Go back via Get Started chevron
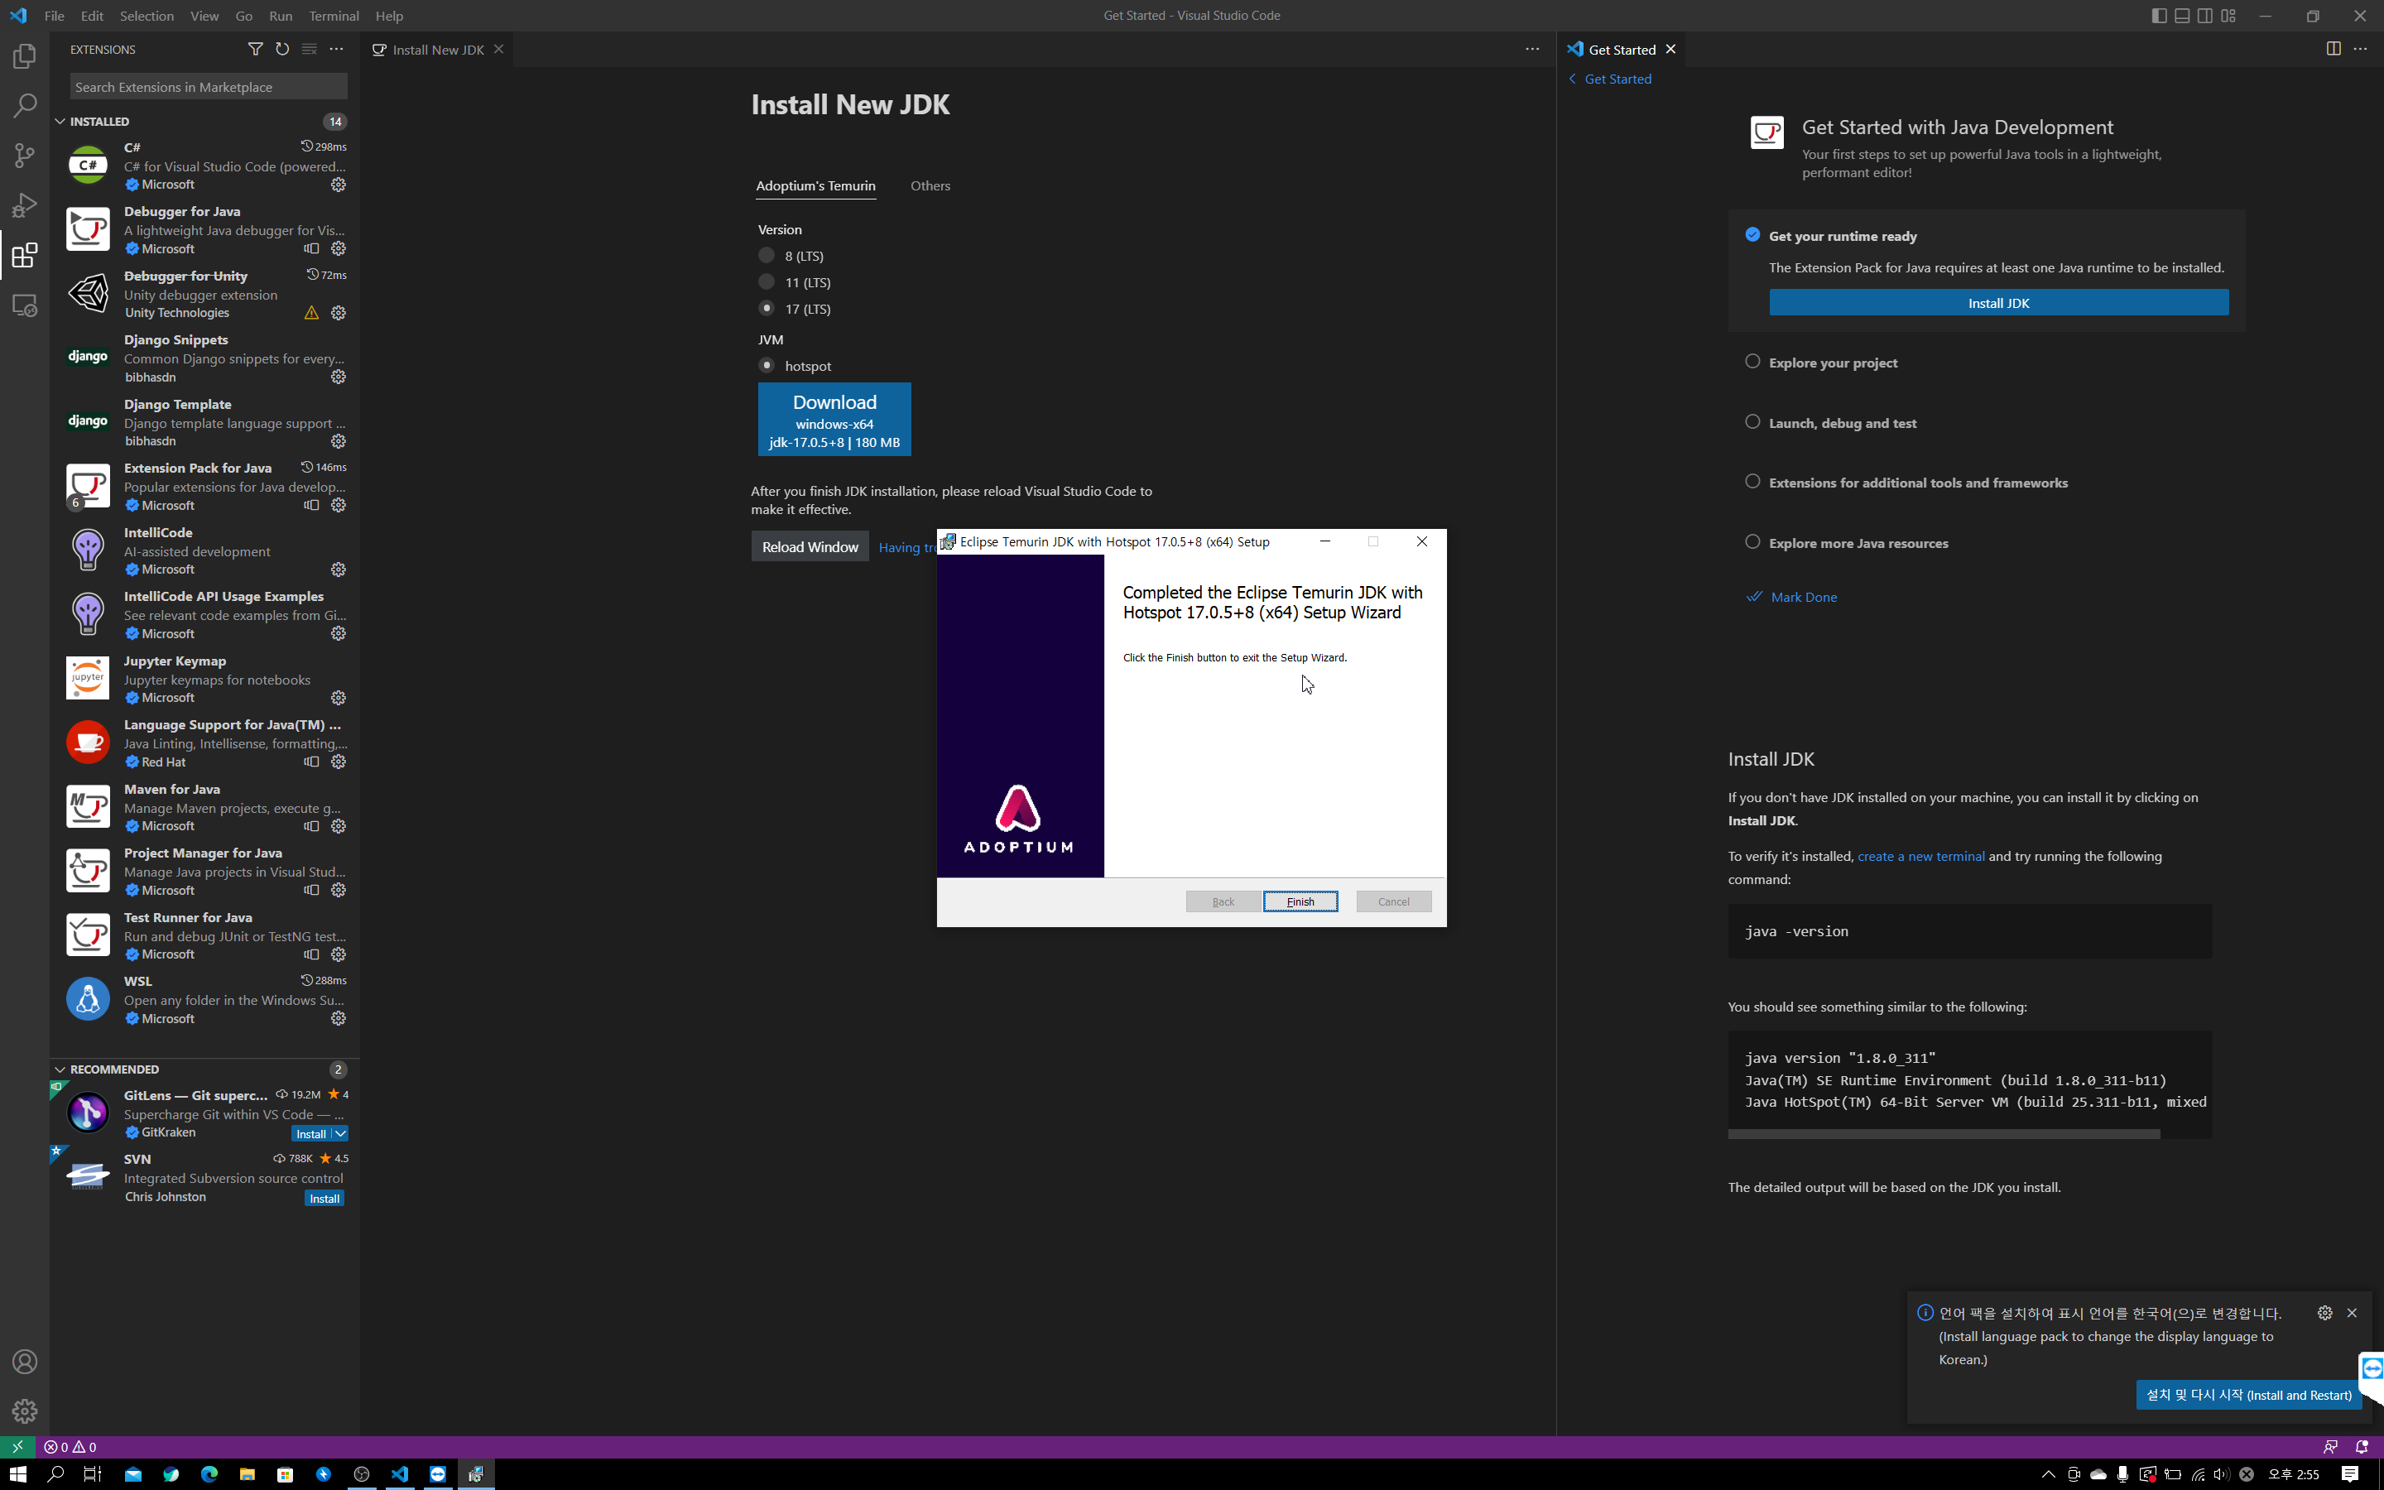Image resolution: width=2384 pixels, height=1490 pixels. (x=1574, y=79)
